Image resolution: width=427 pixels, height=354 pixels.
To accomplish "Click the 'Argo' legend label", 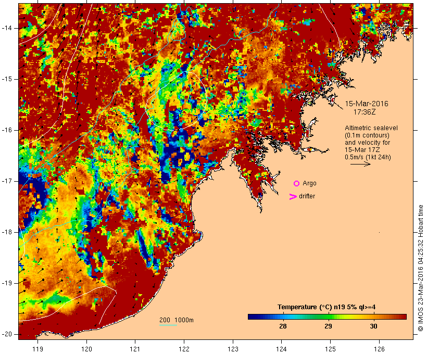I will (310, 183).
